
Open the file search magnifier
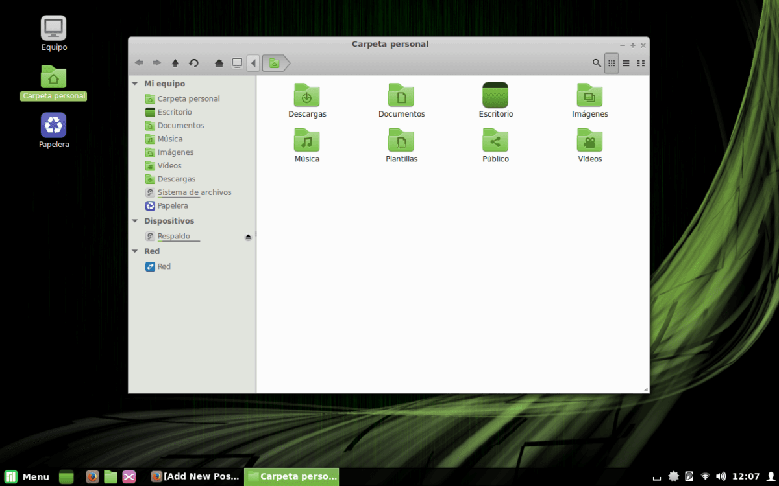(597, 63)
